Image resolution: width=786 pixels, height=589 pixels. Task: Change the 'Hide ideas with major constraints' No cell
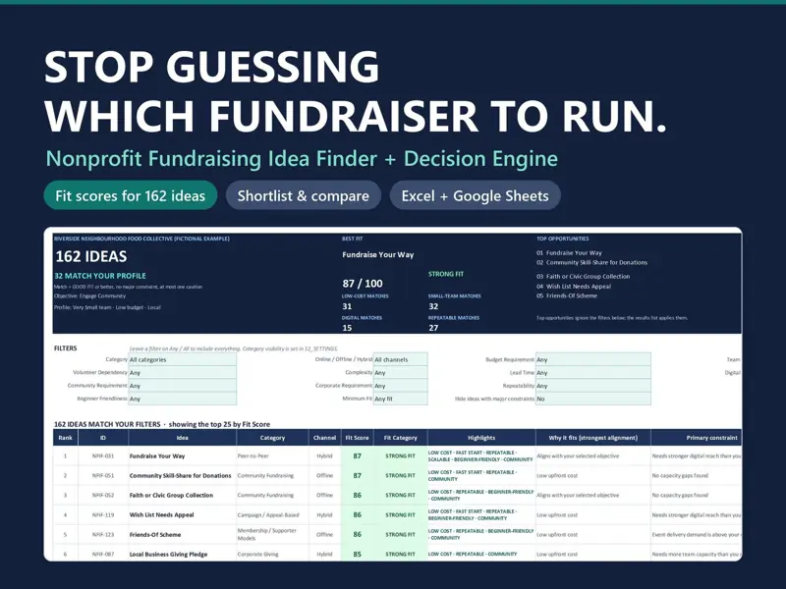593,399
